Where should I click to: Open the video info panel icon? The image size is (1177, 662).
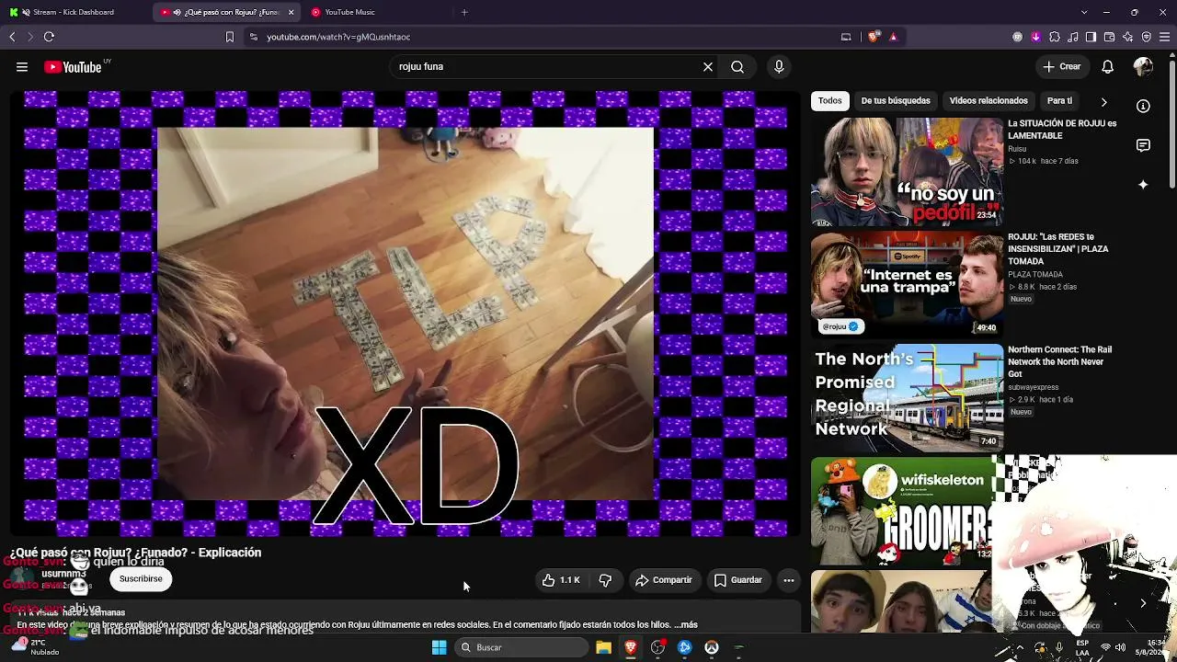(1143, 106)
